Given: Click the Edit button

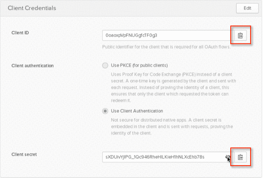Looking at the screenshot, I should tap(247, 8).
